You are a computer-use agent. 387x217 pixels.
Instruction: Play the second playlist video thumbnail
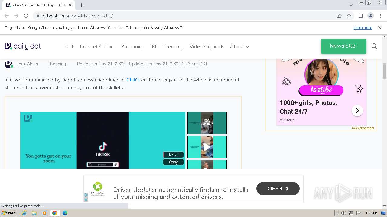pos(207,147)
